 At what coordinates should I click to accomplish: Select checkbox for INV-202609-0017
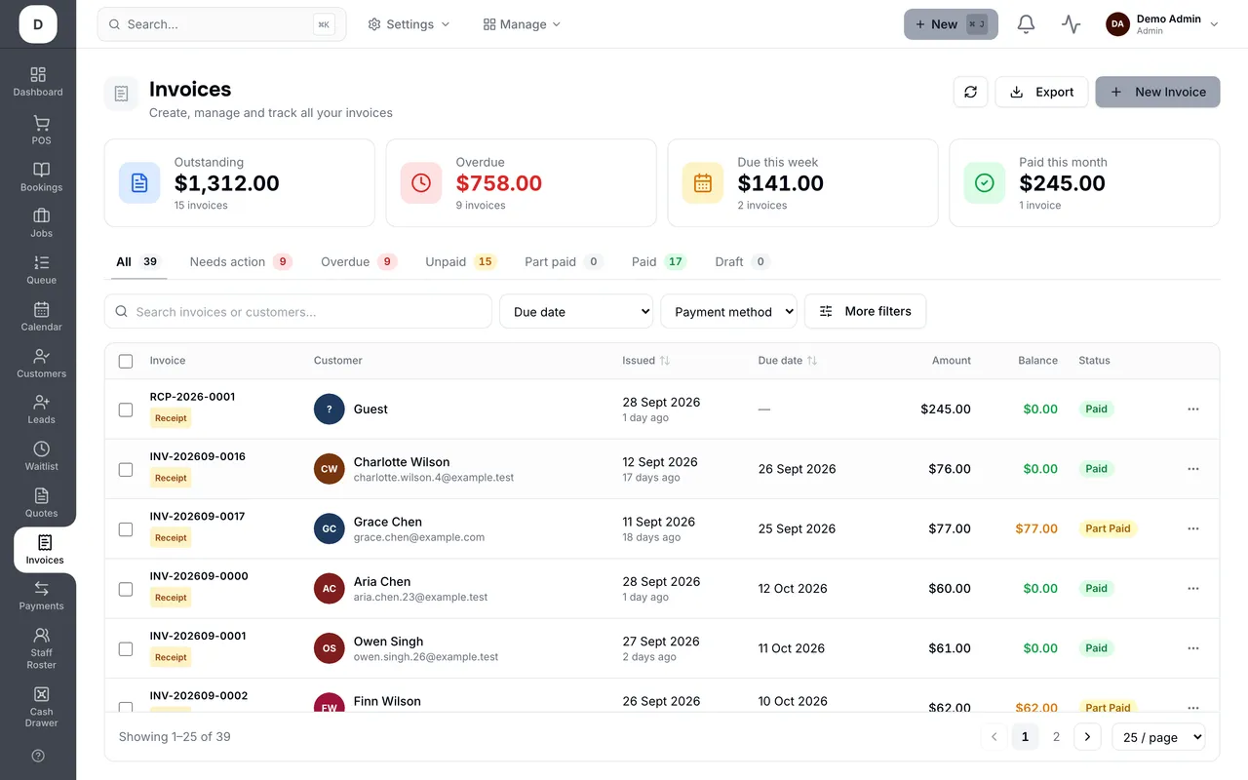pos(126,529)
